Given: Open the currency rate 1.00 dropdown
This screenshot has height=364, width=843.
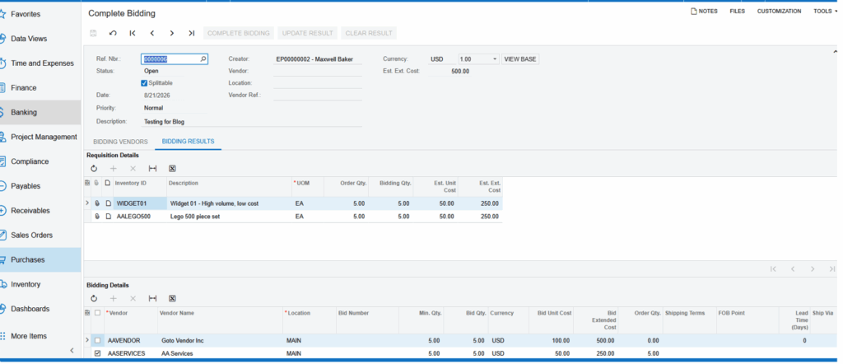Looking at the screenshot, I should pyautogui.click(x=495, y=59).
